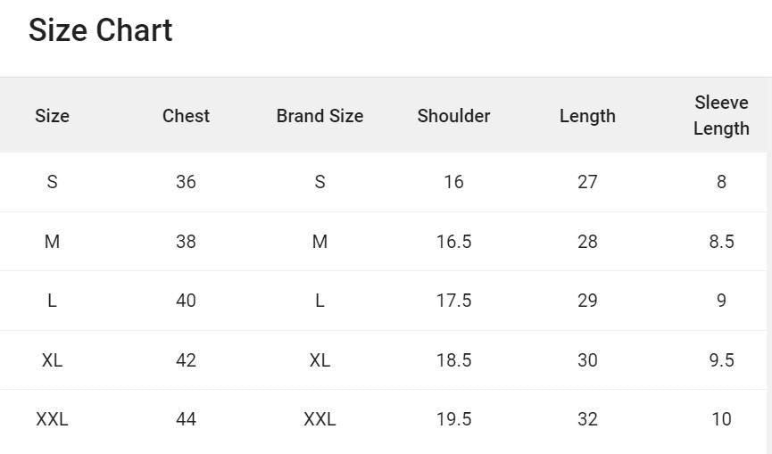Screen dimensions: 772x454
Task: Select length value 32 in XXL row
Action: [587, 419]
